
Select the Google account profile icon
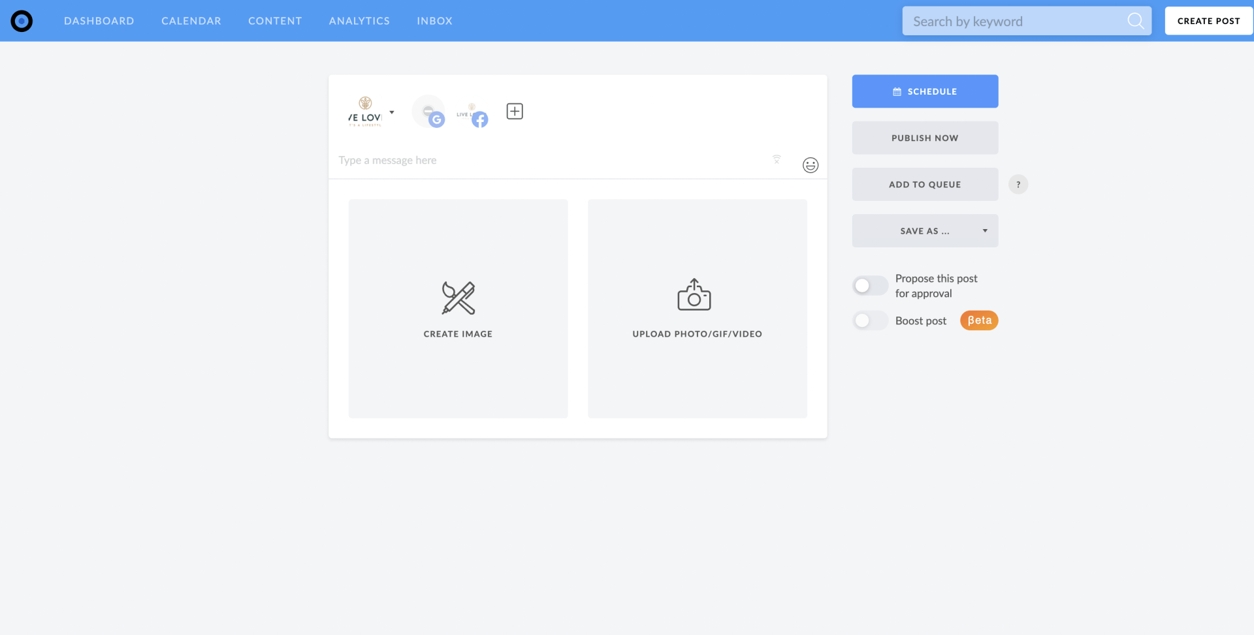tap(429, 112)
